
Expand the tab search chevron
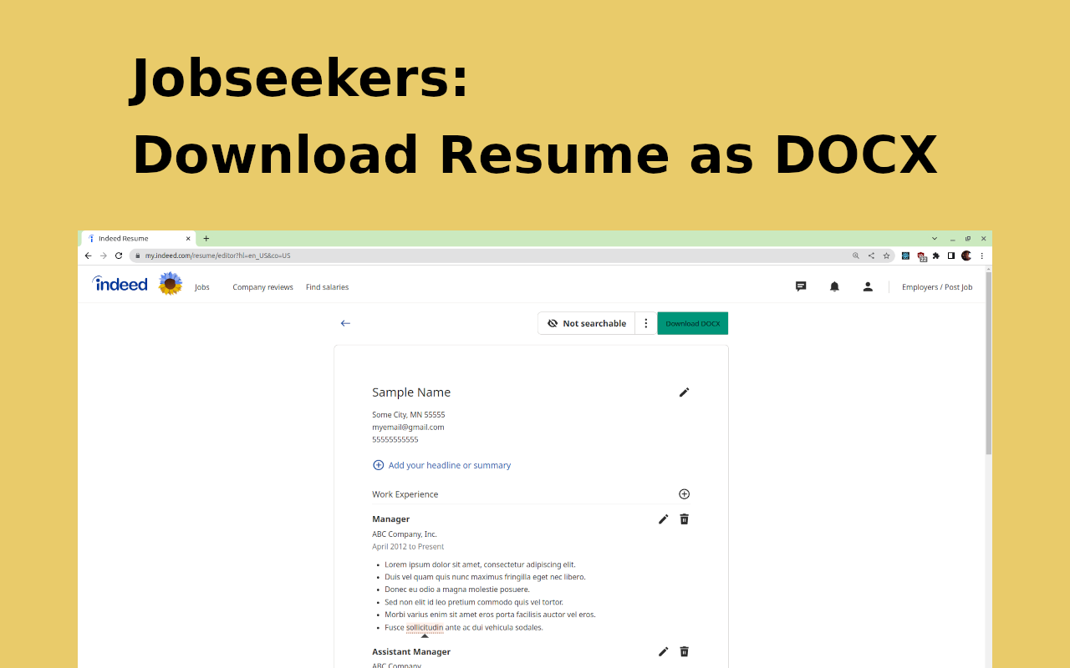[935, 238]
